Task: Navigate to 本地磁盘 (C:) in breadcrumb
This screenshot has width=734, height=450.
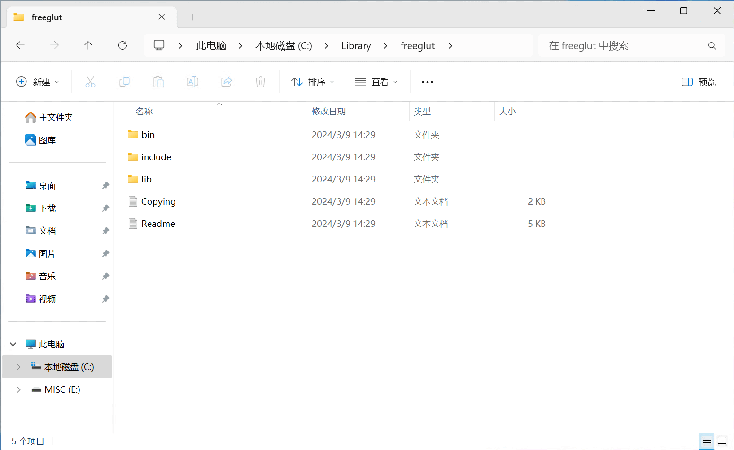Action: coord(284,46)
